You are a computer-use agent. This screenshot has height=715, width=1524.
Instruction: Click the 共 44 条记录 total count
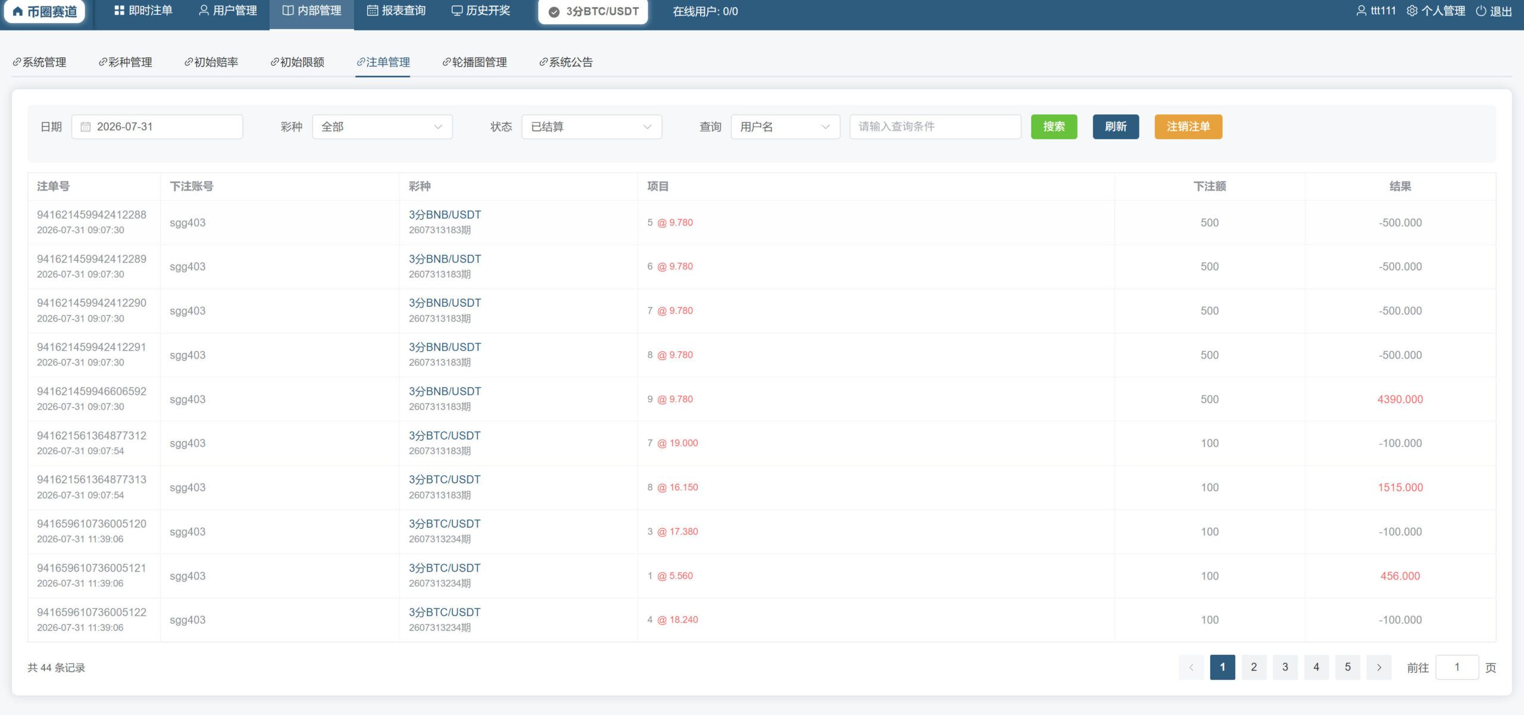pos(57,668)
